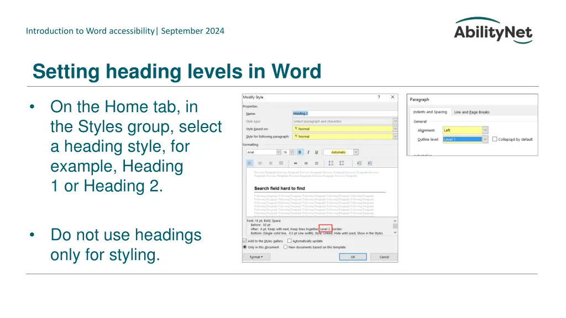
Task: Open the Format dropdown button
Action: coord(256,257)
